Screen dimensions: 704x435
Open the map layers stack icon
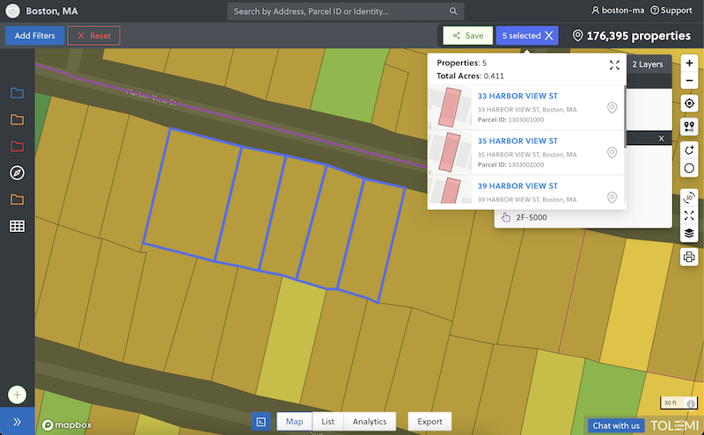689,234
